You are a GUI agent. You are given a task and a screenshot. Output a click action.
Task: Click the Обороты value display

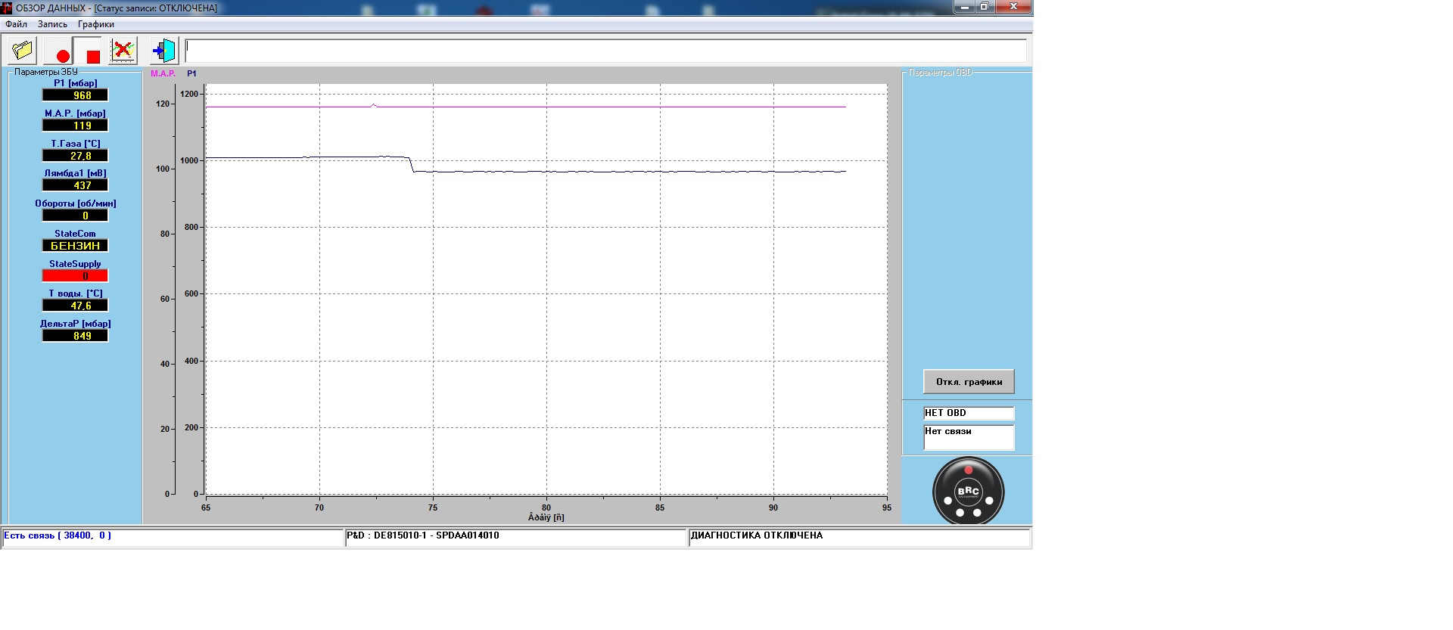click(x=75, y=216)
